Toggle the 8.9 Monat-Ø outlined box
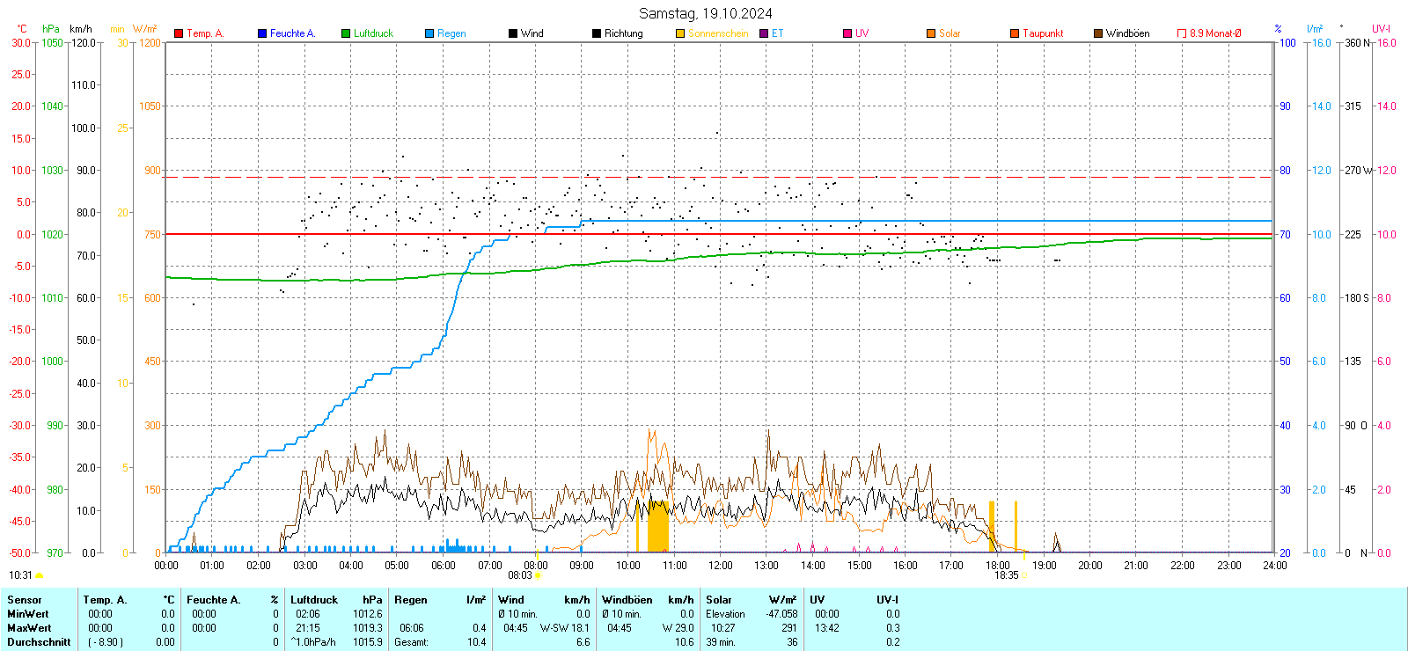This screenshot has height=651, width=1408. pyautogui.click(x=1182, y=33)
